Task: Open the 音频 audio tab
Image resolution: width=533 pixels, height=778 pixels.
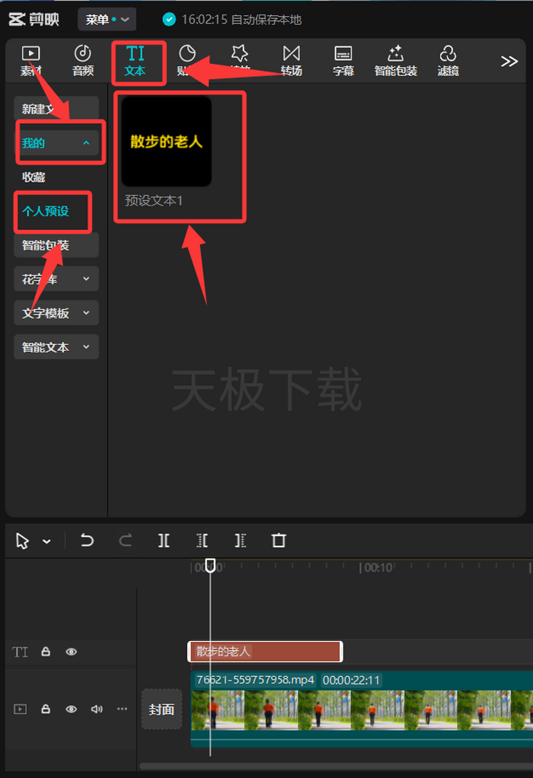Action: tap(83, 61)
